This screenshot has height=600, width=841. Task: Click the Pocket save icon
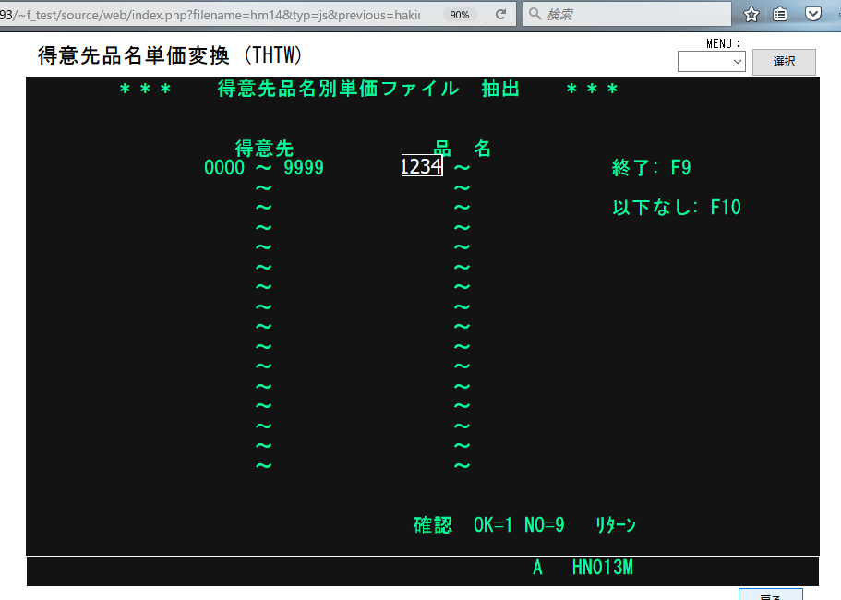(x=813, y=15)
